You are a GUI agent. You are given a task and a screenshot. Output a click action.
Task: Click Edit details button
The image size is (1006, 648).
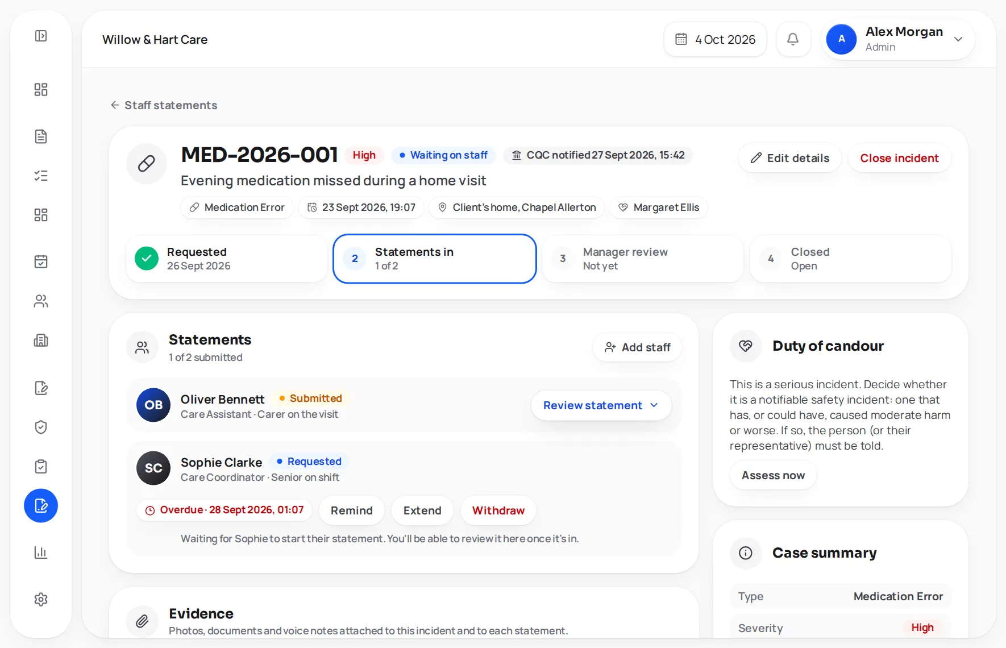pos(790,158)
